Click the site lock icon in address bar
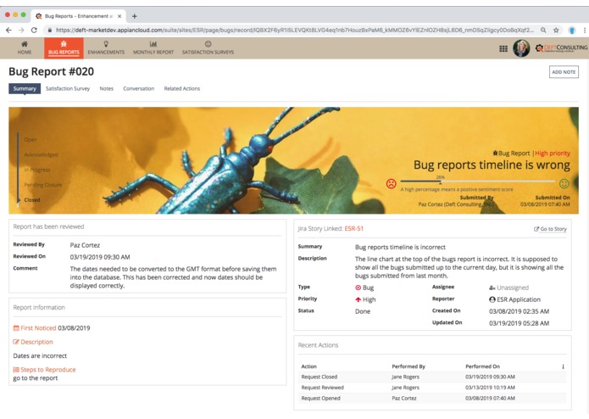 tap(49, 30)
